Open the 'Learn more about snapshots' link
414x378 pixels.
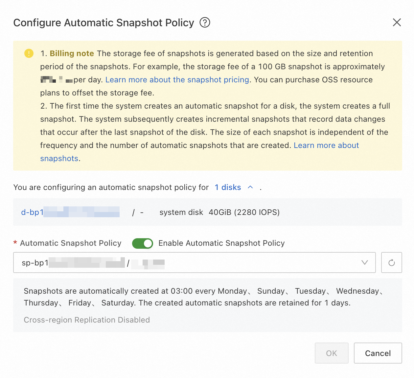[326, 145]
